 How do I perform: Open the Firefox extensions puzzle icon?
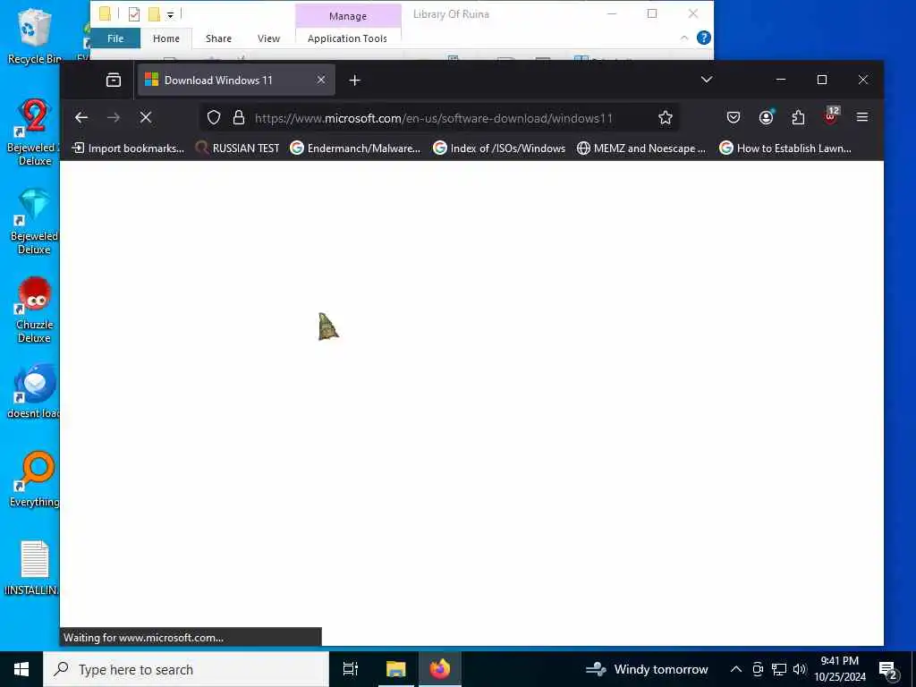tap(798, 117)
